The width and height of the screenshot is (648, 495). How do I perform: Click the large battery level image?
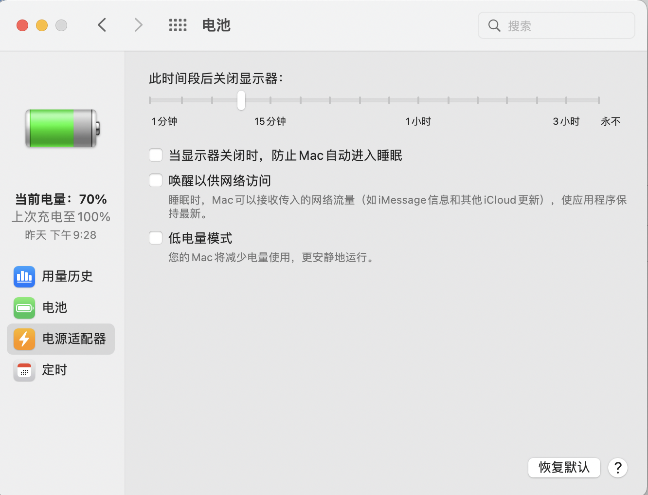pyautogui.click(x=62, y=129)
